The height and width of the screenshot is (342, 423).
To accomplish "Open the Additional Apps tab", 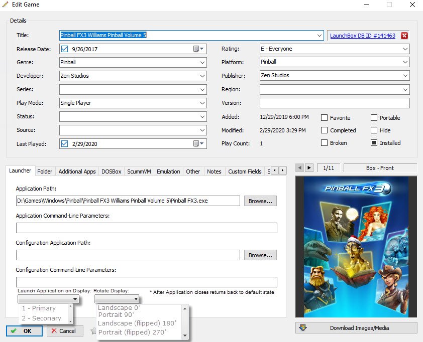I will (x=77, y=172).
